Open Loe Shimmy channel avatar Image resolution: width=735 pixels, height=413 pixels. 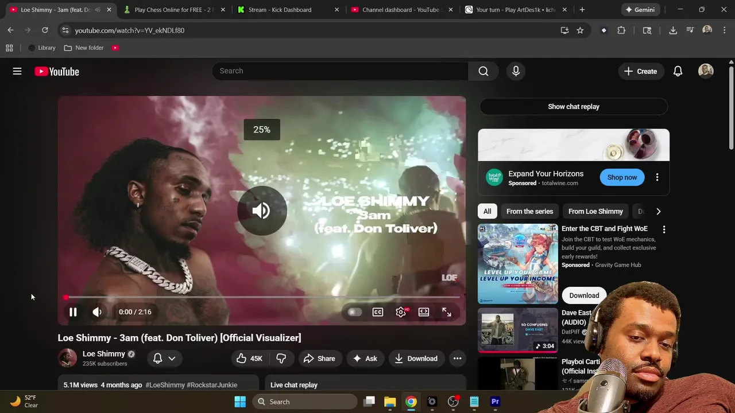[67, 358]
